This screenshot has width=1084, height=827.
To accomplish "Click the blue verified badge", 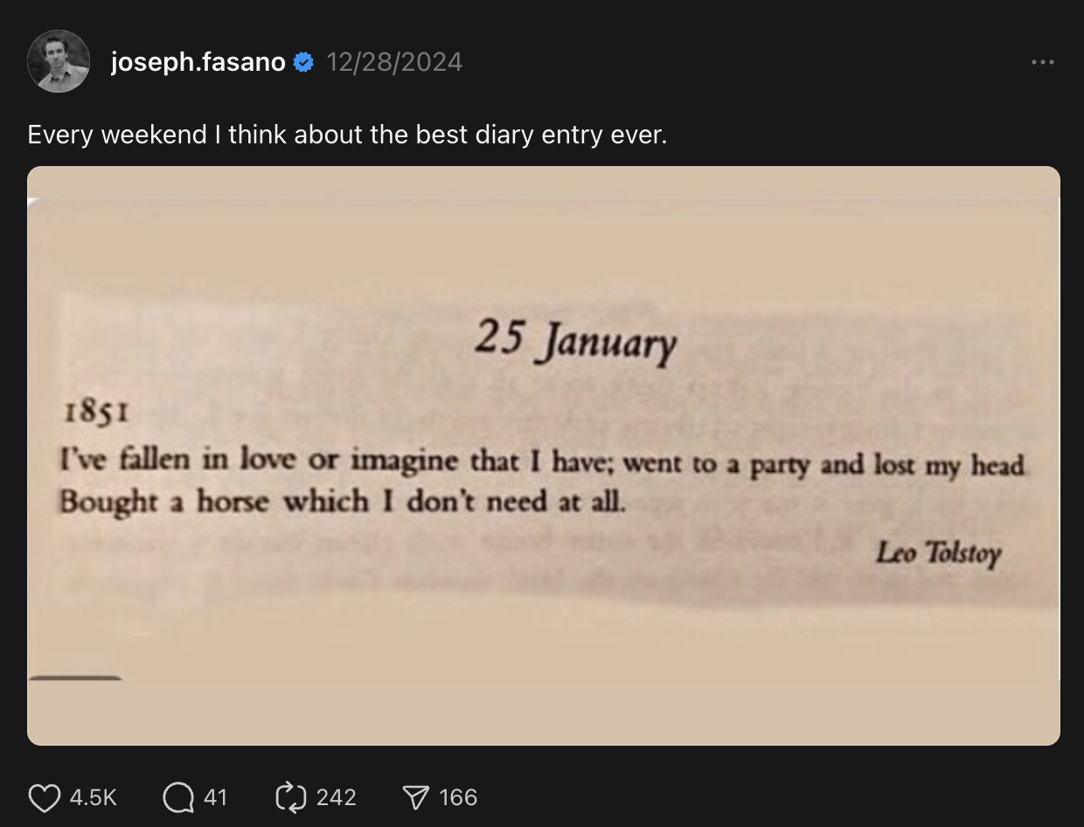I will click(x=303, y=62).
